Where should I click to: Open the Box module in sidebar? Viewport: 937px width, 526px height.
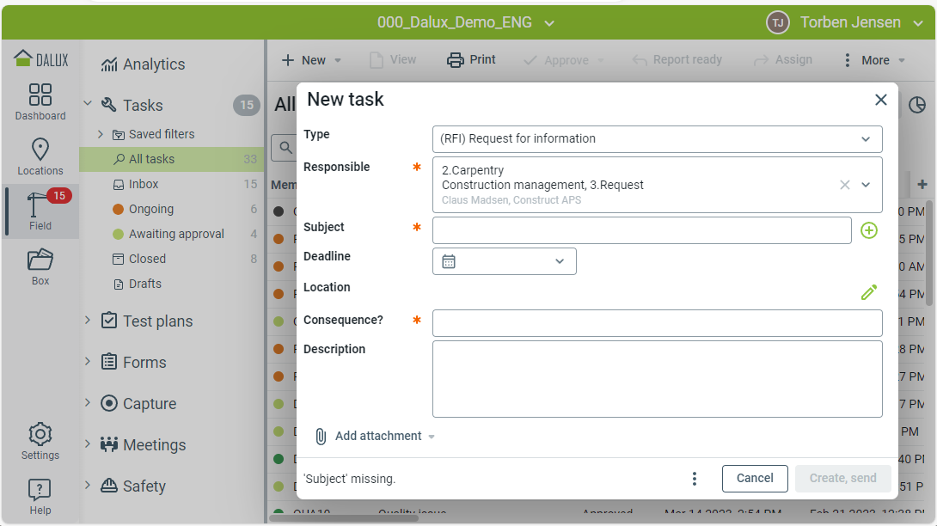40,266
